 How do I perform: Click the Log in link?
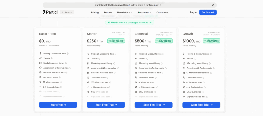pos(193,12)
